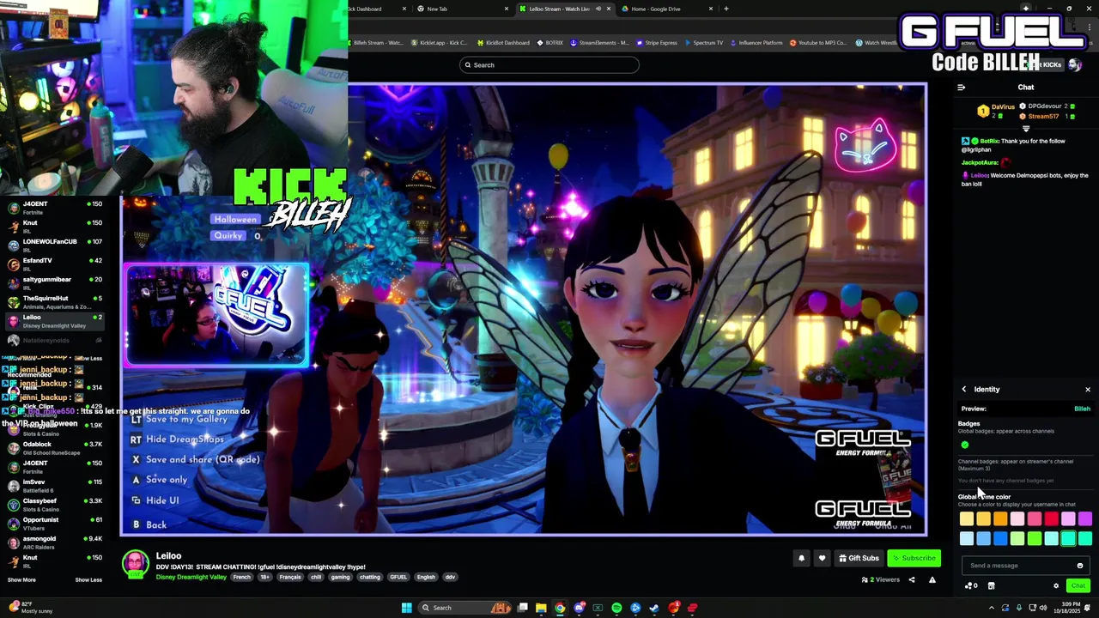Share the stream using share icon

click(912, 579)
